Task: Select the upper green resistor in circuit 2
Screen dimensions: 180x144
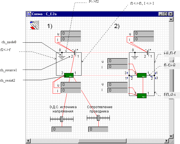Action: point(142,75)
